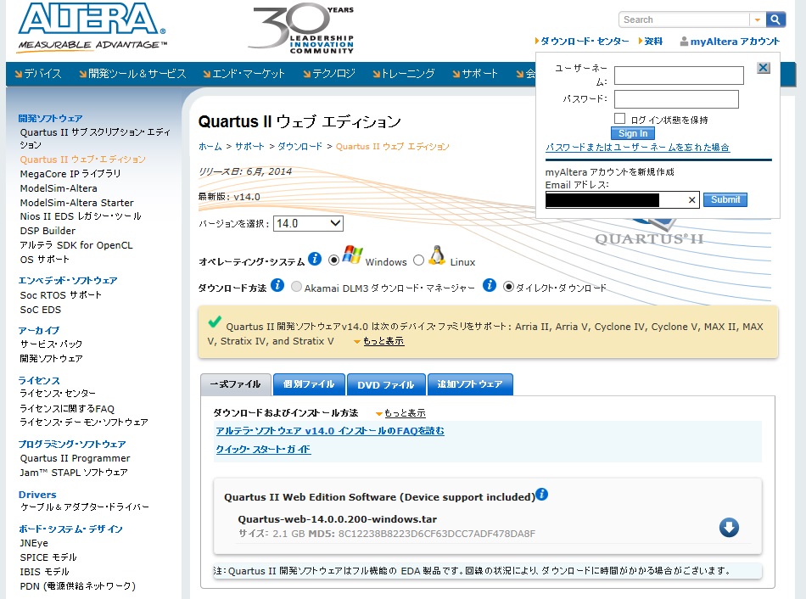Open サービス・パック sidebar link
The image size is (806, 599).
click(x=51, y=344)
